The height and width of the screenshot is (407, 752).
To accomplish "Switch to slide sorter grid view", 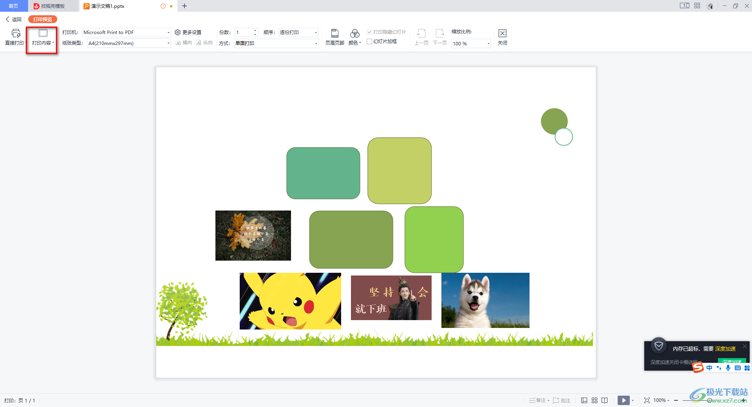I will [595, 400].
